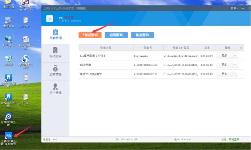251x150 pixels.
Task: Open 金蝶KIS标准版 desktop shortcut
Action: click(x=8, y=81)
